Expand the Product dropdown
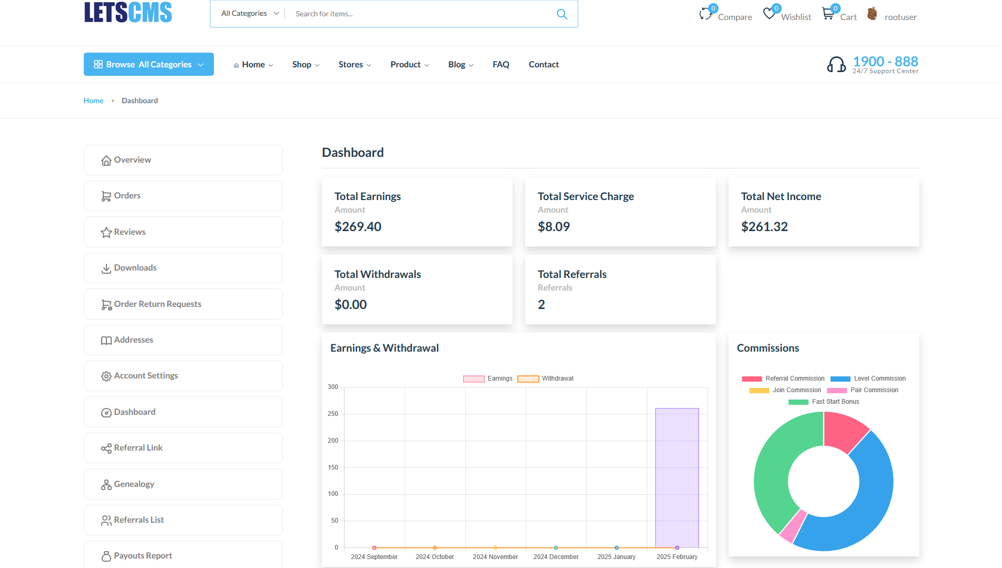 click(409, 65)
